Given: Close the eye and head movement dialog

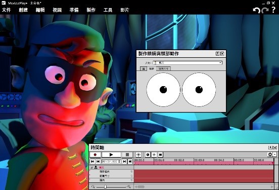Looking at the screenshot, I should coord(222,54).
